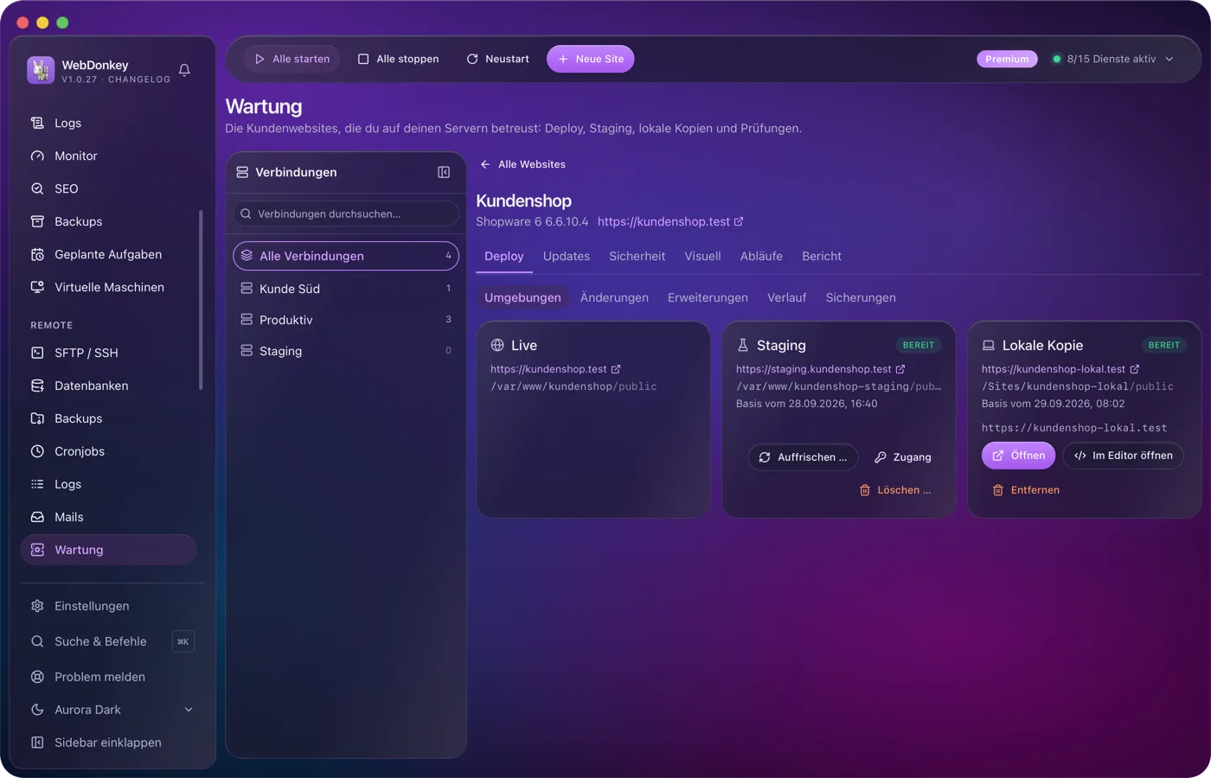This screenshot has width=1211, height=778.
Task: Open Cronjobs clock icon in sidebar
Action: 37,451
